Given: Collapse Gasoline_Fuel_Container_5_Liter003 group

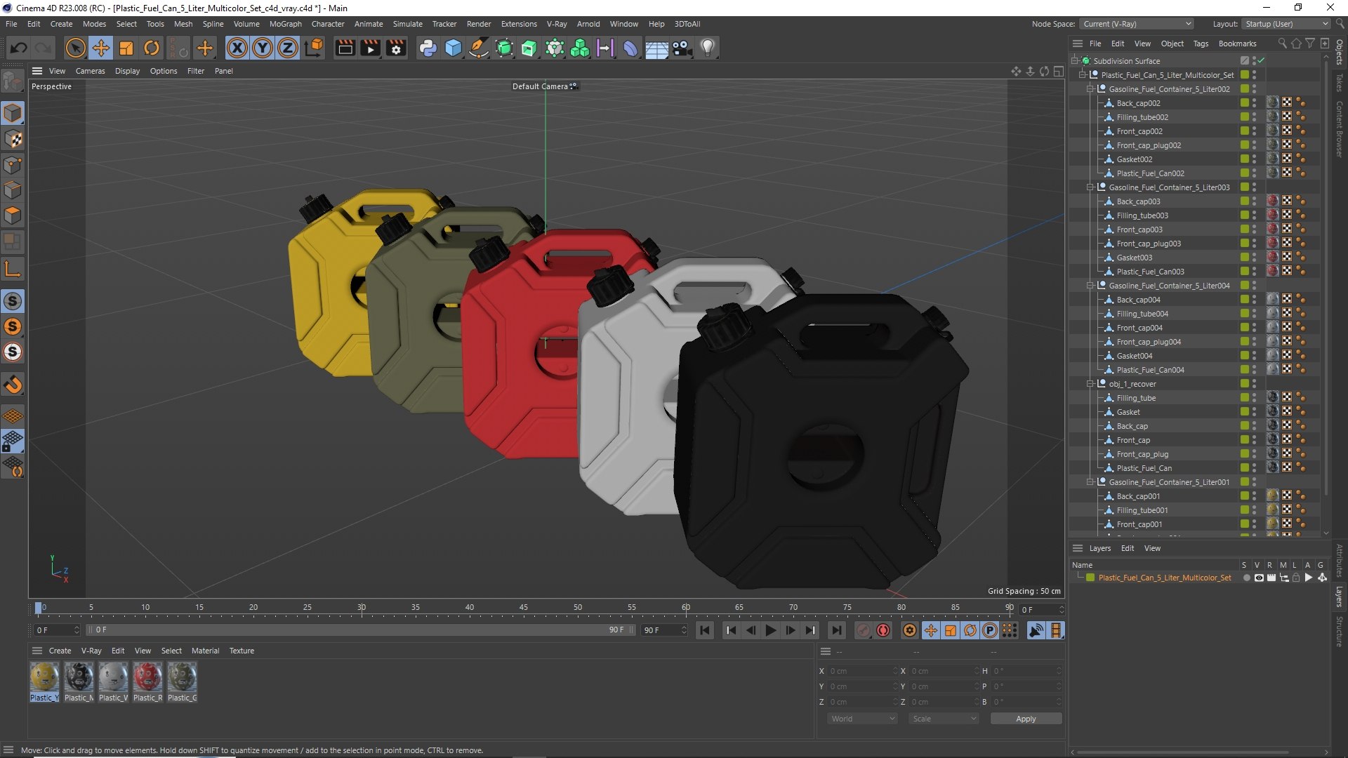Looking at the screenshot, I should (1090, 187).
